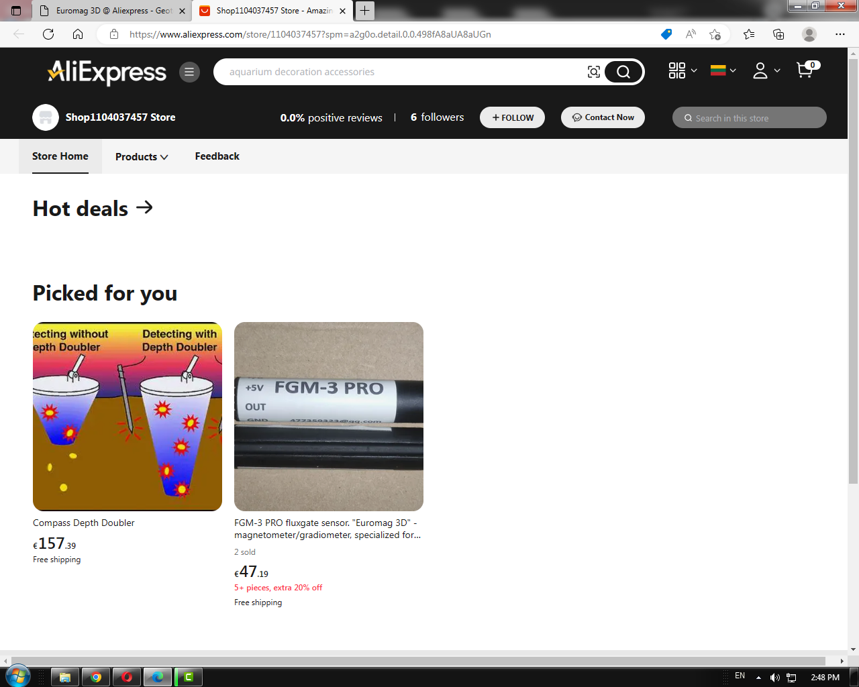Click the Shop1104037457 store avatar

46,117
